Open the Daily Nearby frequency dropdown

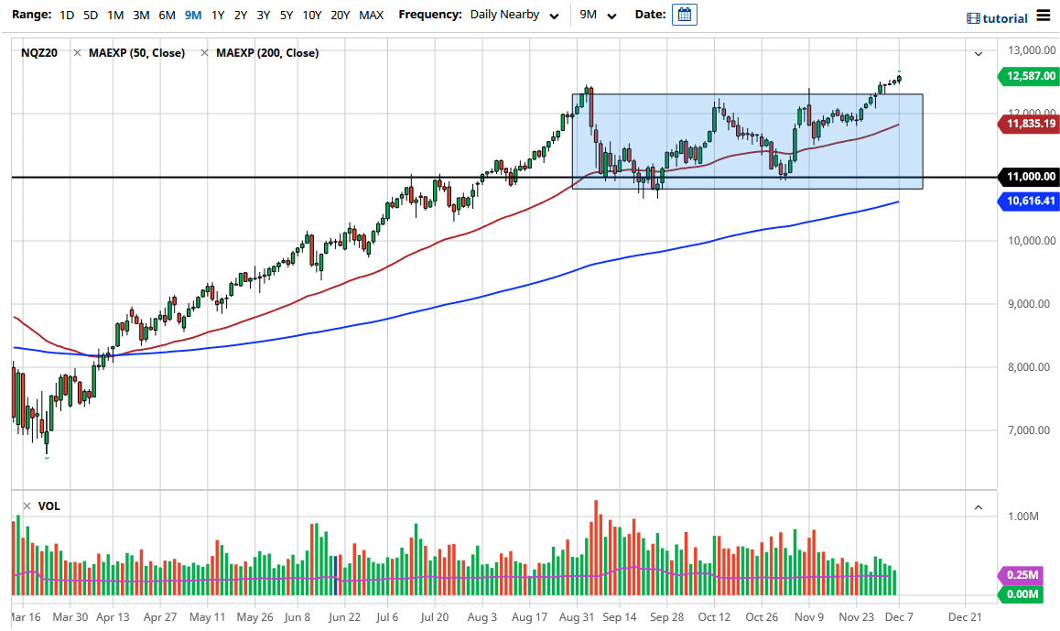[x=514, y=15]
